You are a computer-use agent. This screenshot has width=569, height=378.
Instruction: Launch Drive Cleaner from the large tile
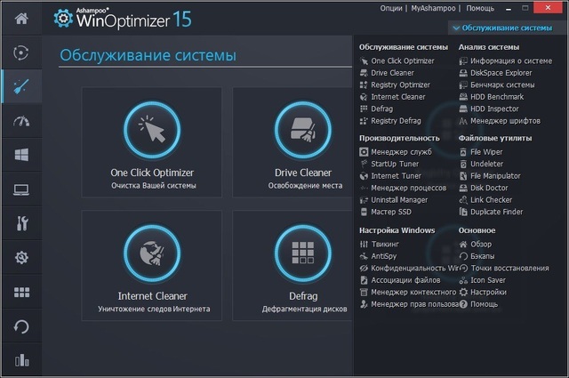pyautogui.click(x=303, y=132)
